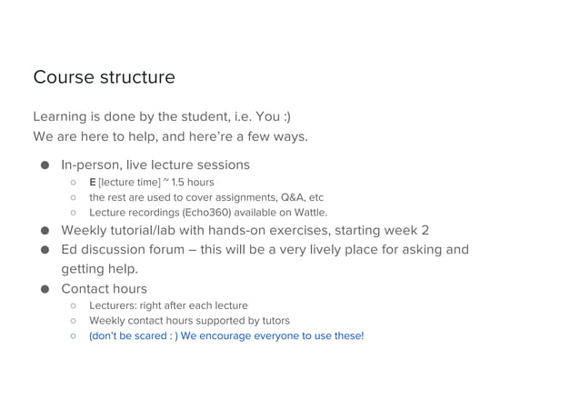The image size is (580, 410).
Task: Click the hollow bullet beside "Lecture recordings"
Action: point(72,213)
